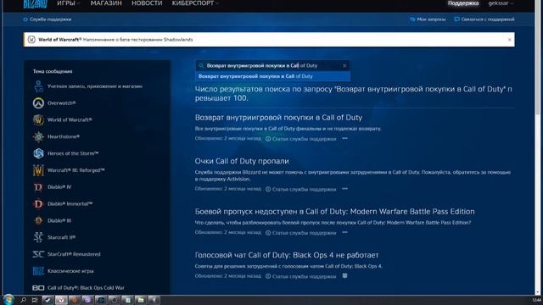Open the МАГАЗИН menu item
The height and width of the screenshot is (305, 543).
(x=106, y=3)
